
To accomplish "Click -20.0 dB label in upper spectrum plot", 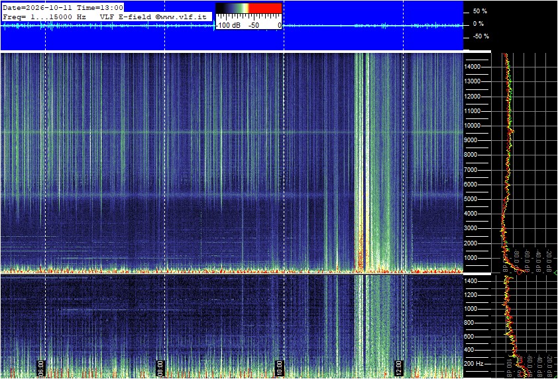I will pos(549,261).
